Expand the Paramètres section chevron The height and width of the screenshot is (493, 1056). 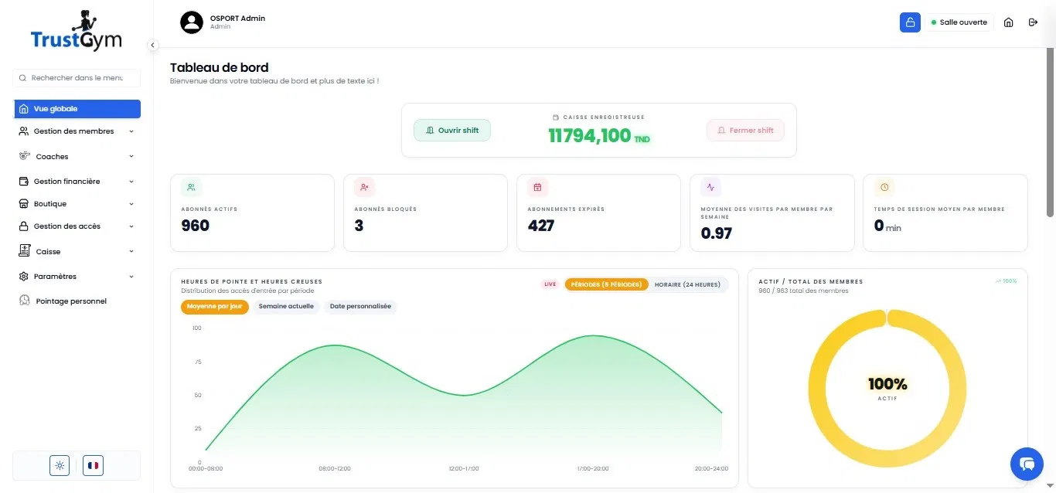tap(131, 277)
